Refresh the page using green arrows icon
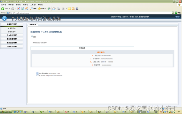This screenshot has width=182, height=114. (23, 9)
